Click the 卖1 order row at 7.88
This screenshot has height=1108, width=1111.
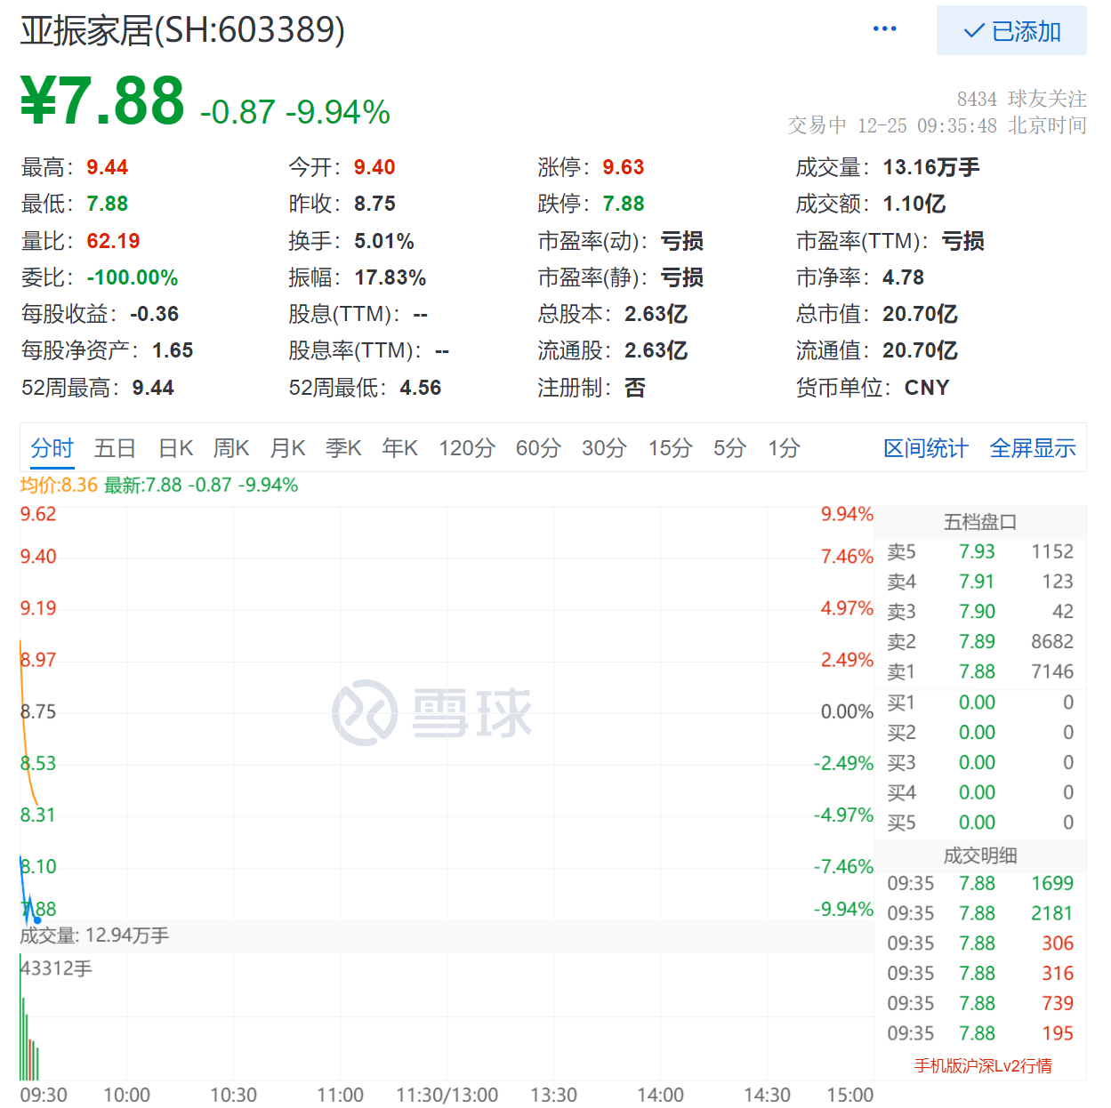point(980,671)
